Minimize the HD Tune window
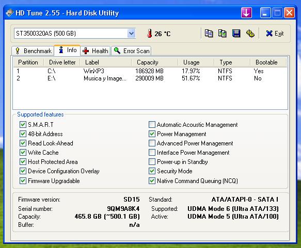Image resolution: width=301 pixels, height=248 pixels. click(265, 13)
